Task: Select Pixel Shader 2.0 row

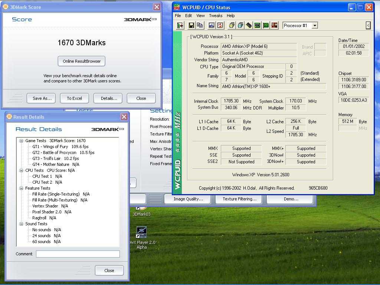Action: click(52, 212)
